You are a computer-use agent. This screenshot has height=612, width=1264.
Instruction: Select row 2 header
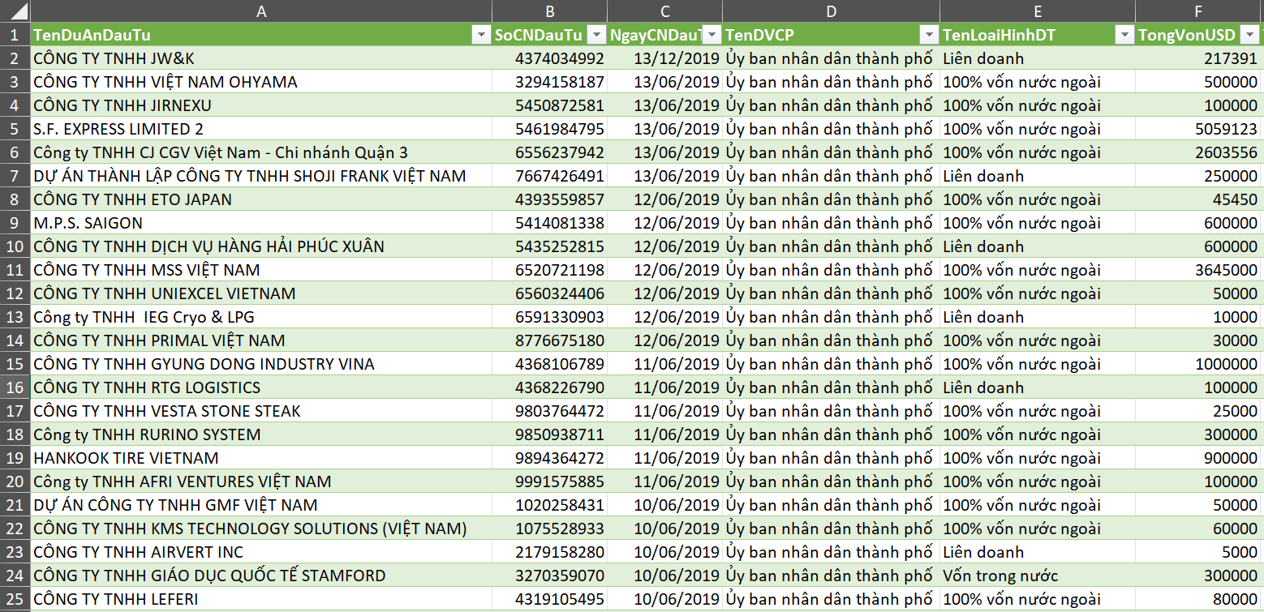[x=15, y=58]
